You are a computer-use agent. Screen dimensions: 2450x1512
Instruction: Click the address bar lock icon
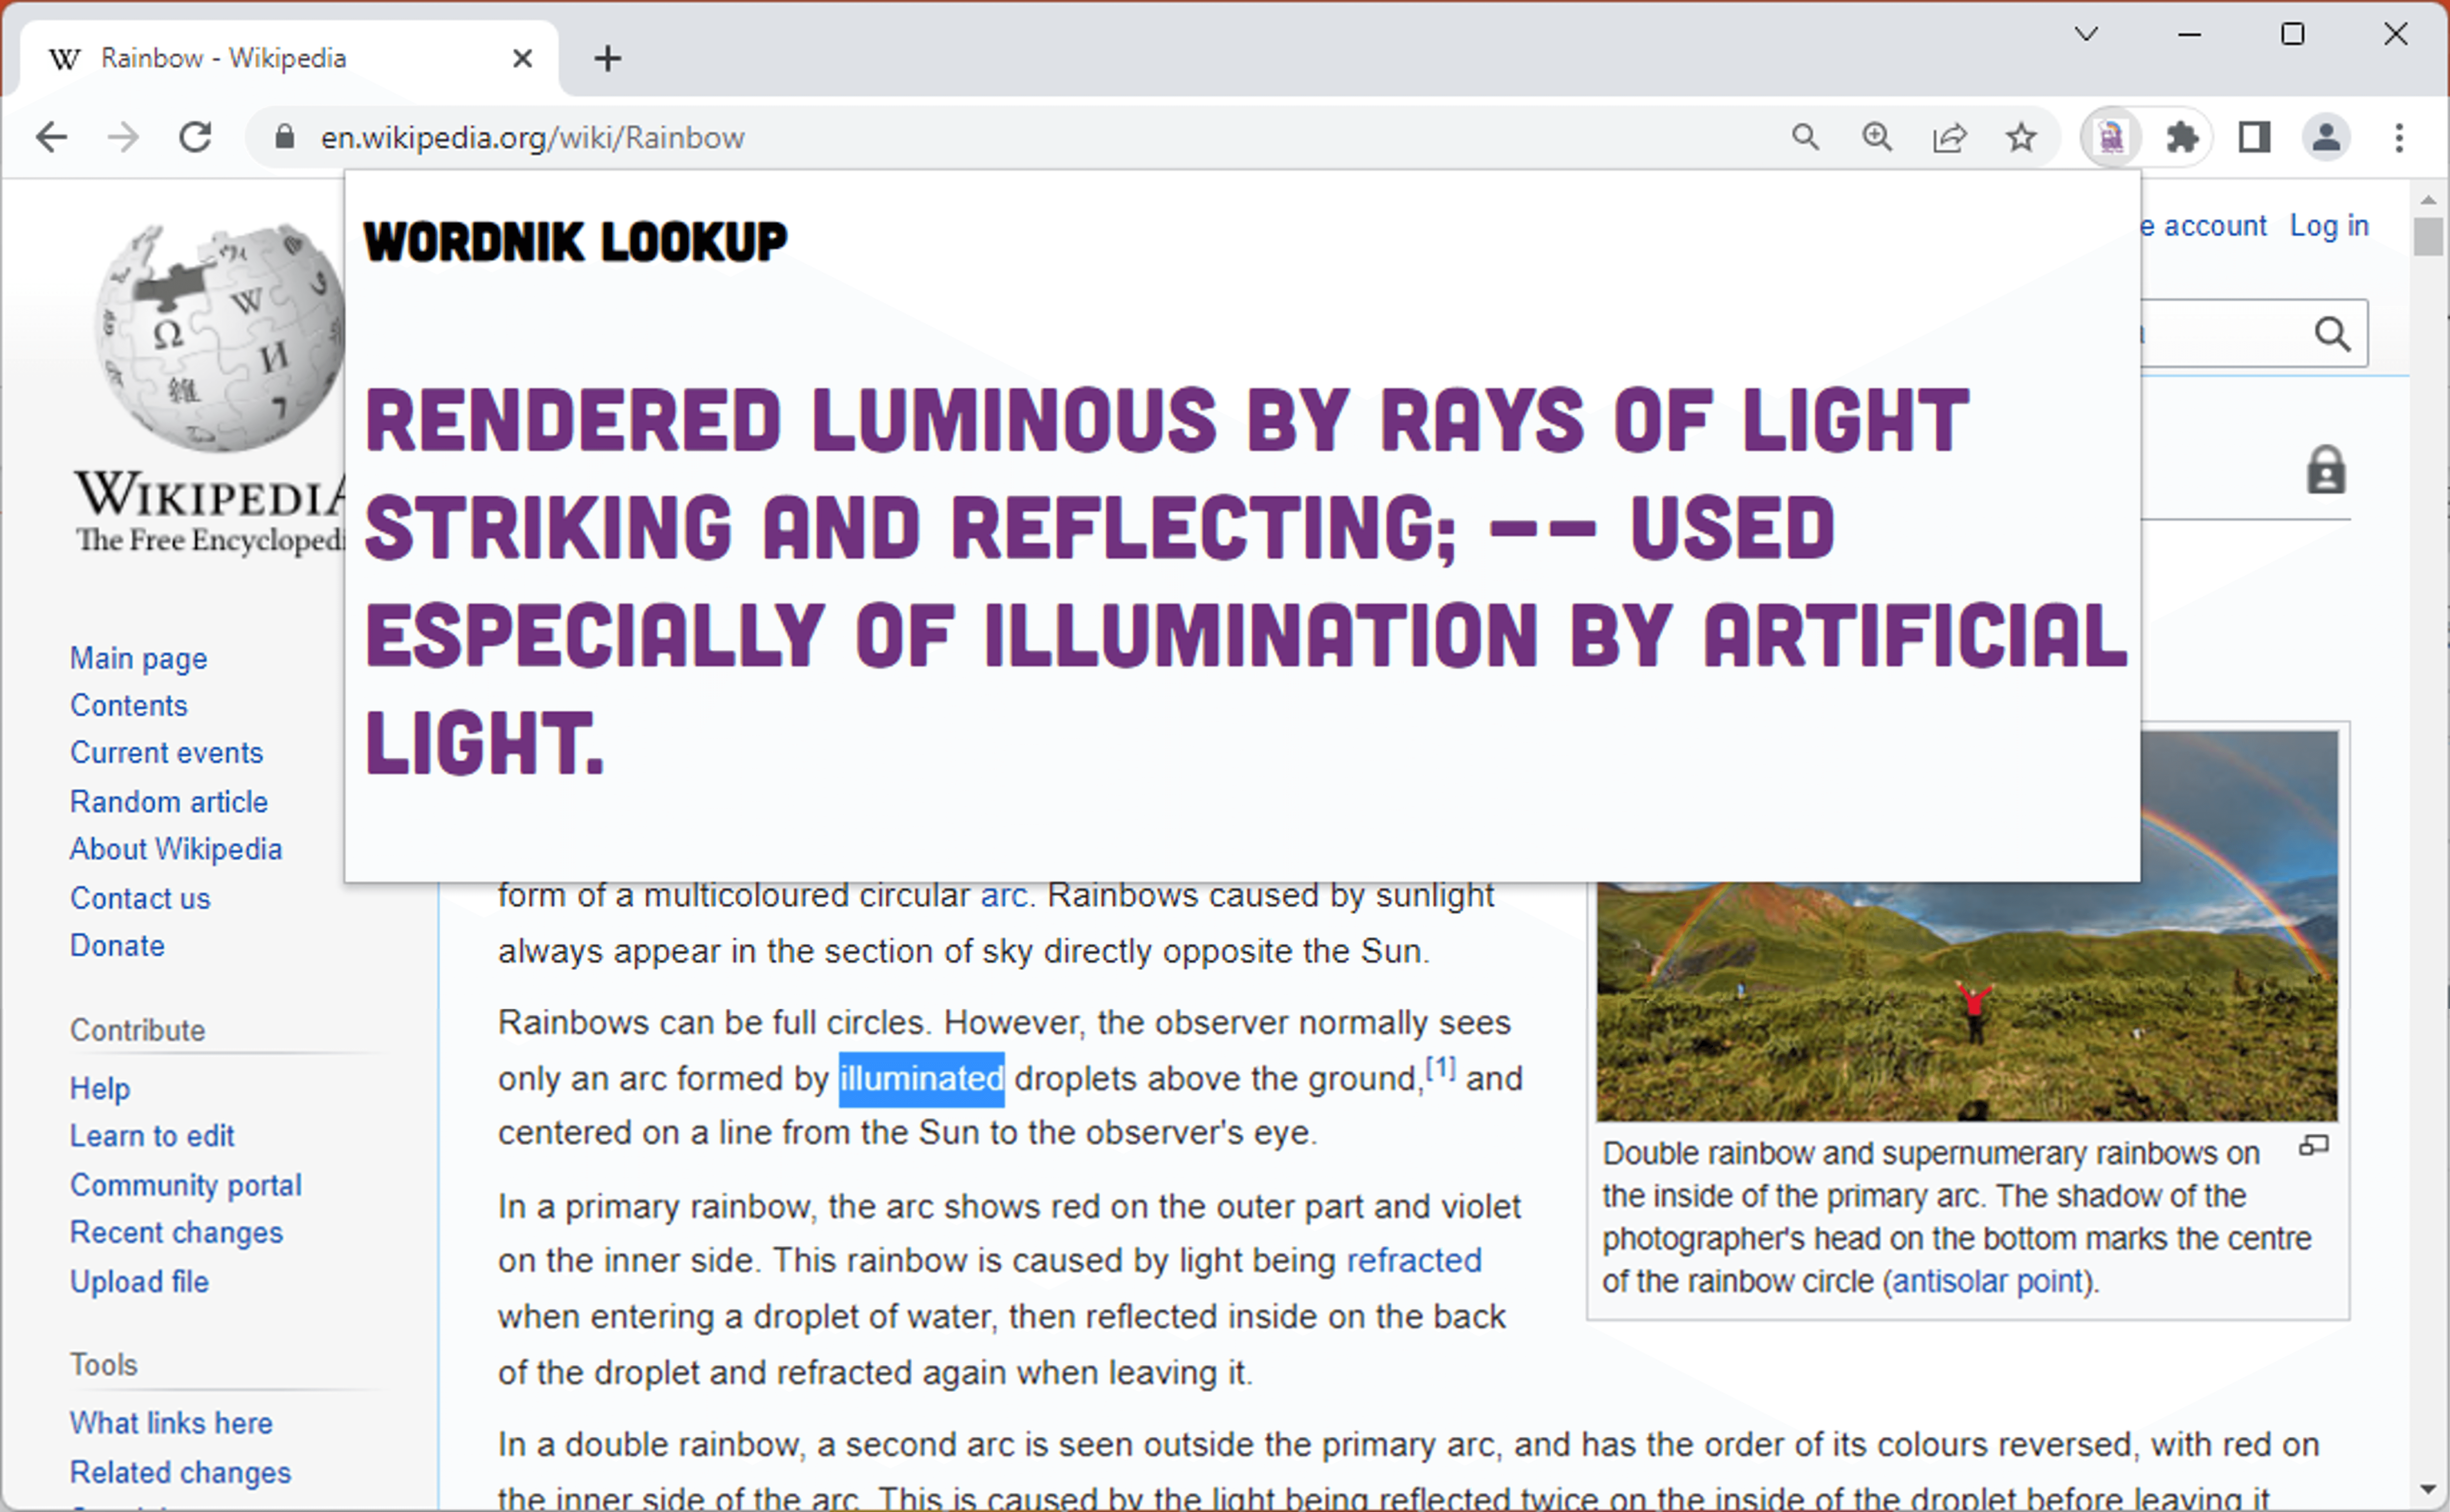pyautogui.click(x=285, y=138)
